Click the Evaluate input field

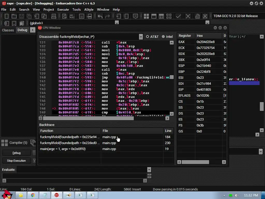tap(82, 169)
